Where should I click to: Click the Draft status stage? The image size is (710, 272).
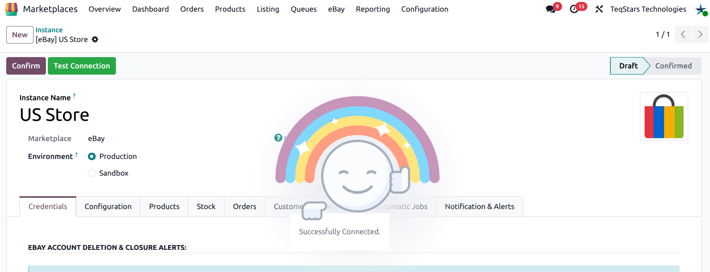(x=628, y=66)
